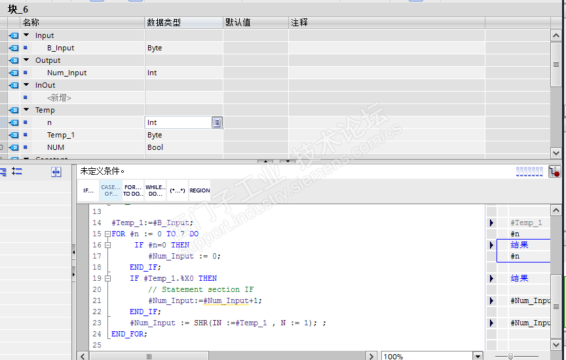566x360 pixels.
Task: Click code editor vertical scroll up arrow
Action: coord(556,210)
